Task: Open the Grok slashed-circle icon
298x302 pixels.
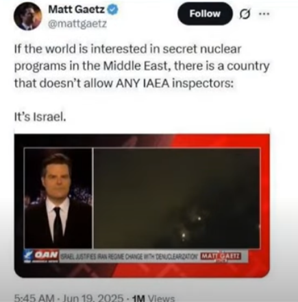Action: tap(245, 14)
